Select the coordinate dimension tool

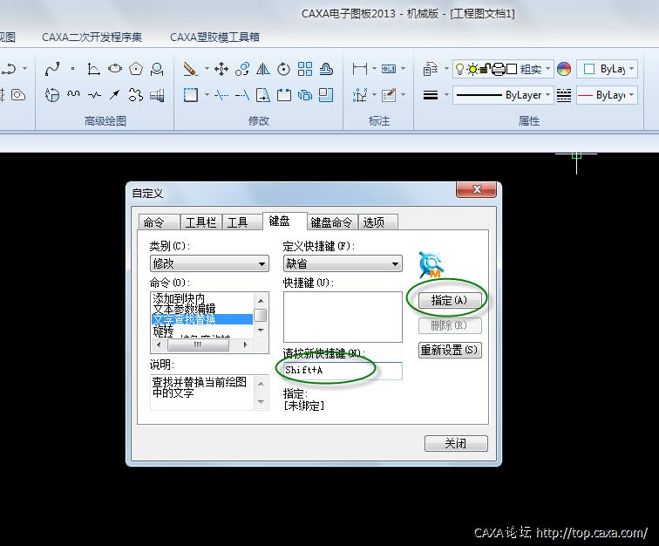click(x=360, y=95)
